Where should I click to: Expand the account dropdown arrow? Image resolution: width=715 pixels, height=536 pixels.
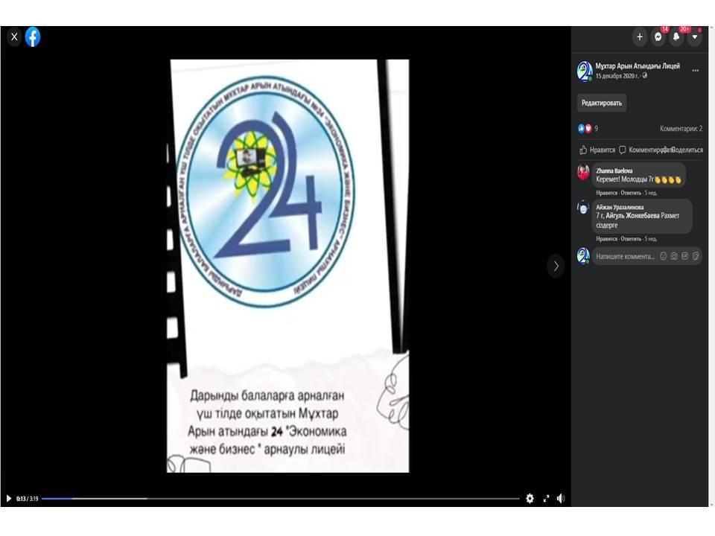pos(694,36)
